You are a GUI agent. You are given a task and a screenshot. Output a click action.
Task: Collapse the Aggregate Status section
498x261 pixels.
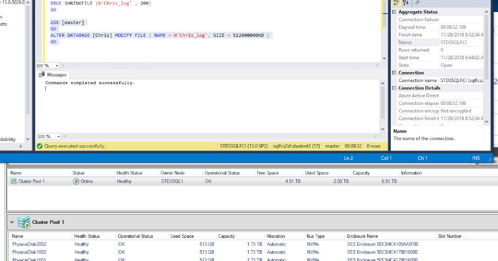click(393, 12)
